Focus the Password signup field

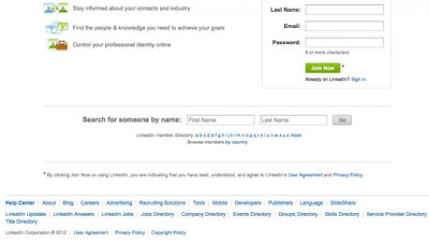click(x=344, y=42)
